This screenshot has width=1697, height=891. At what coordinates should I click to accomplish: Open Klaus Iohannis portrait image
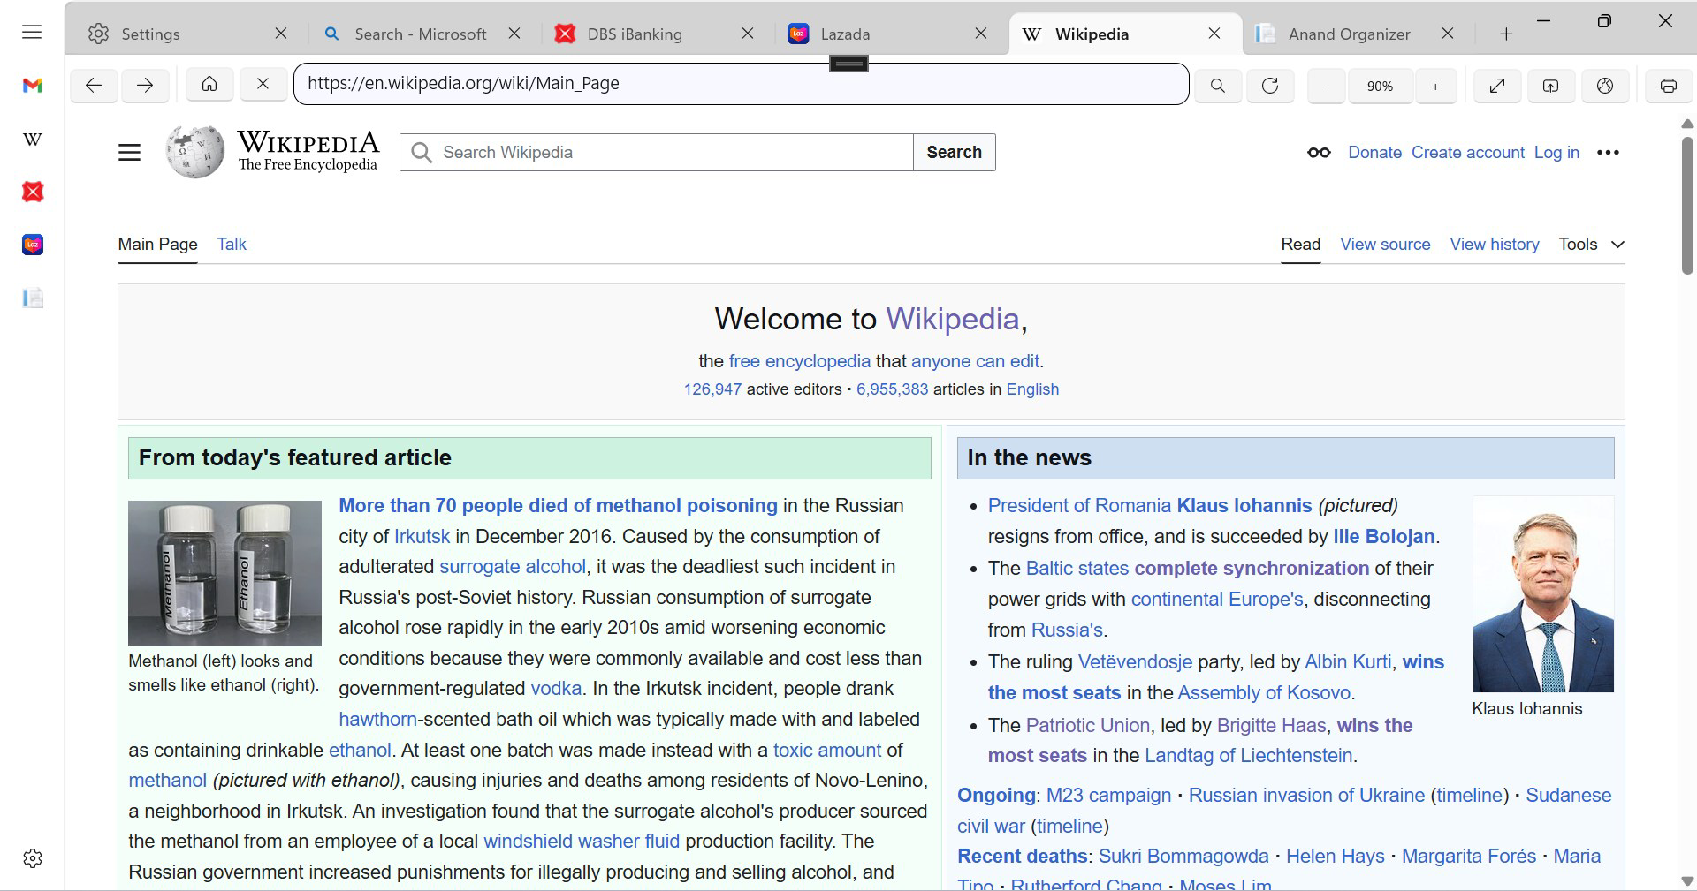(1543, 594)
